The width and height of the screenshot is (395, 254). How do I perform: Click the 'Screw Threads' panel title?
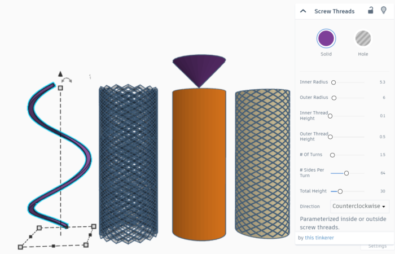point(334,11)
